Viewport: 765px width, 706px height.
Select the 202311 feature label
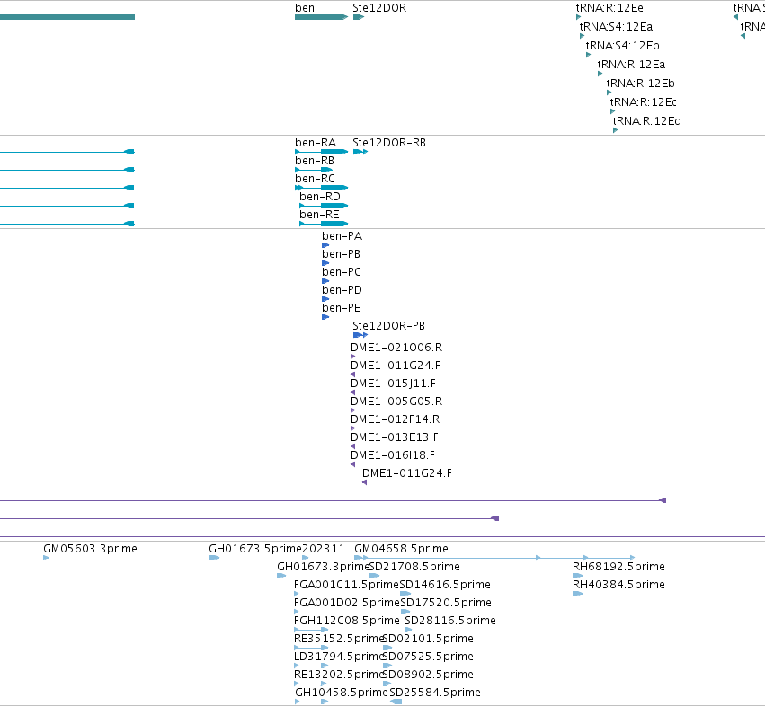coord(324,549)
